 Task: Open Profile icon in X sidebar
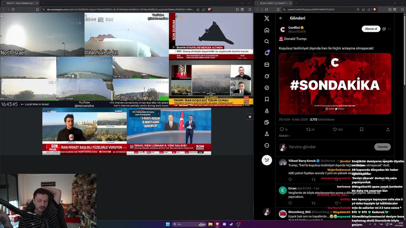click(267, 134)
